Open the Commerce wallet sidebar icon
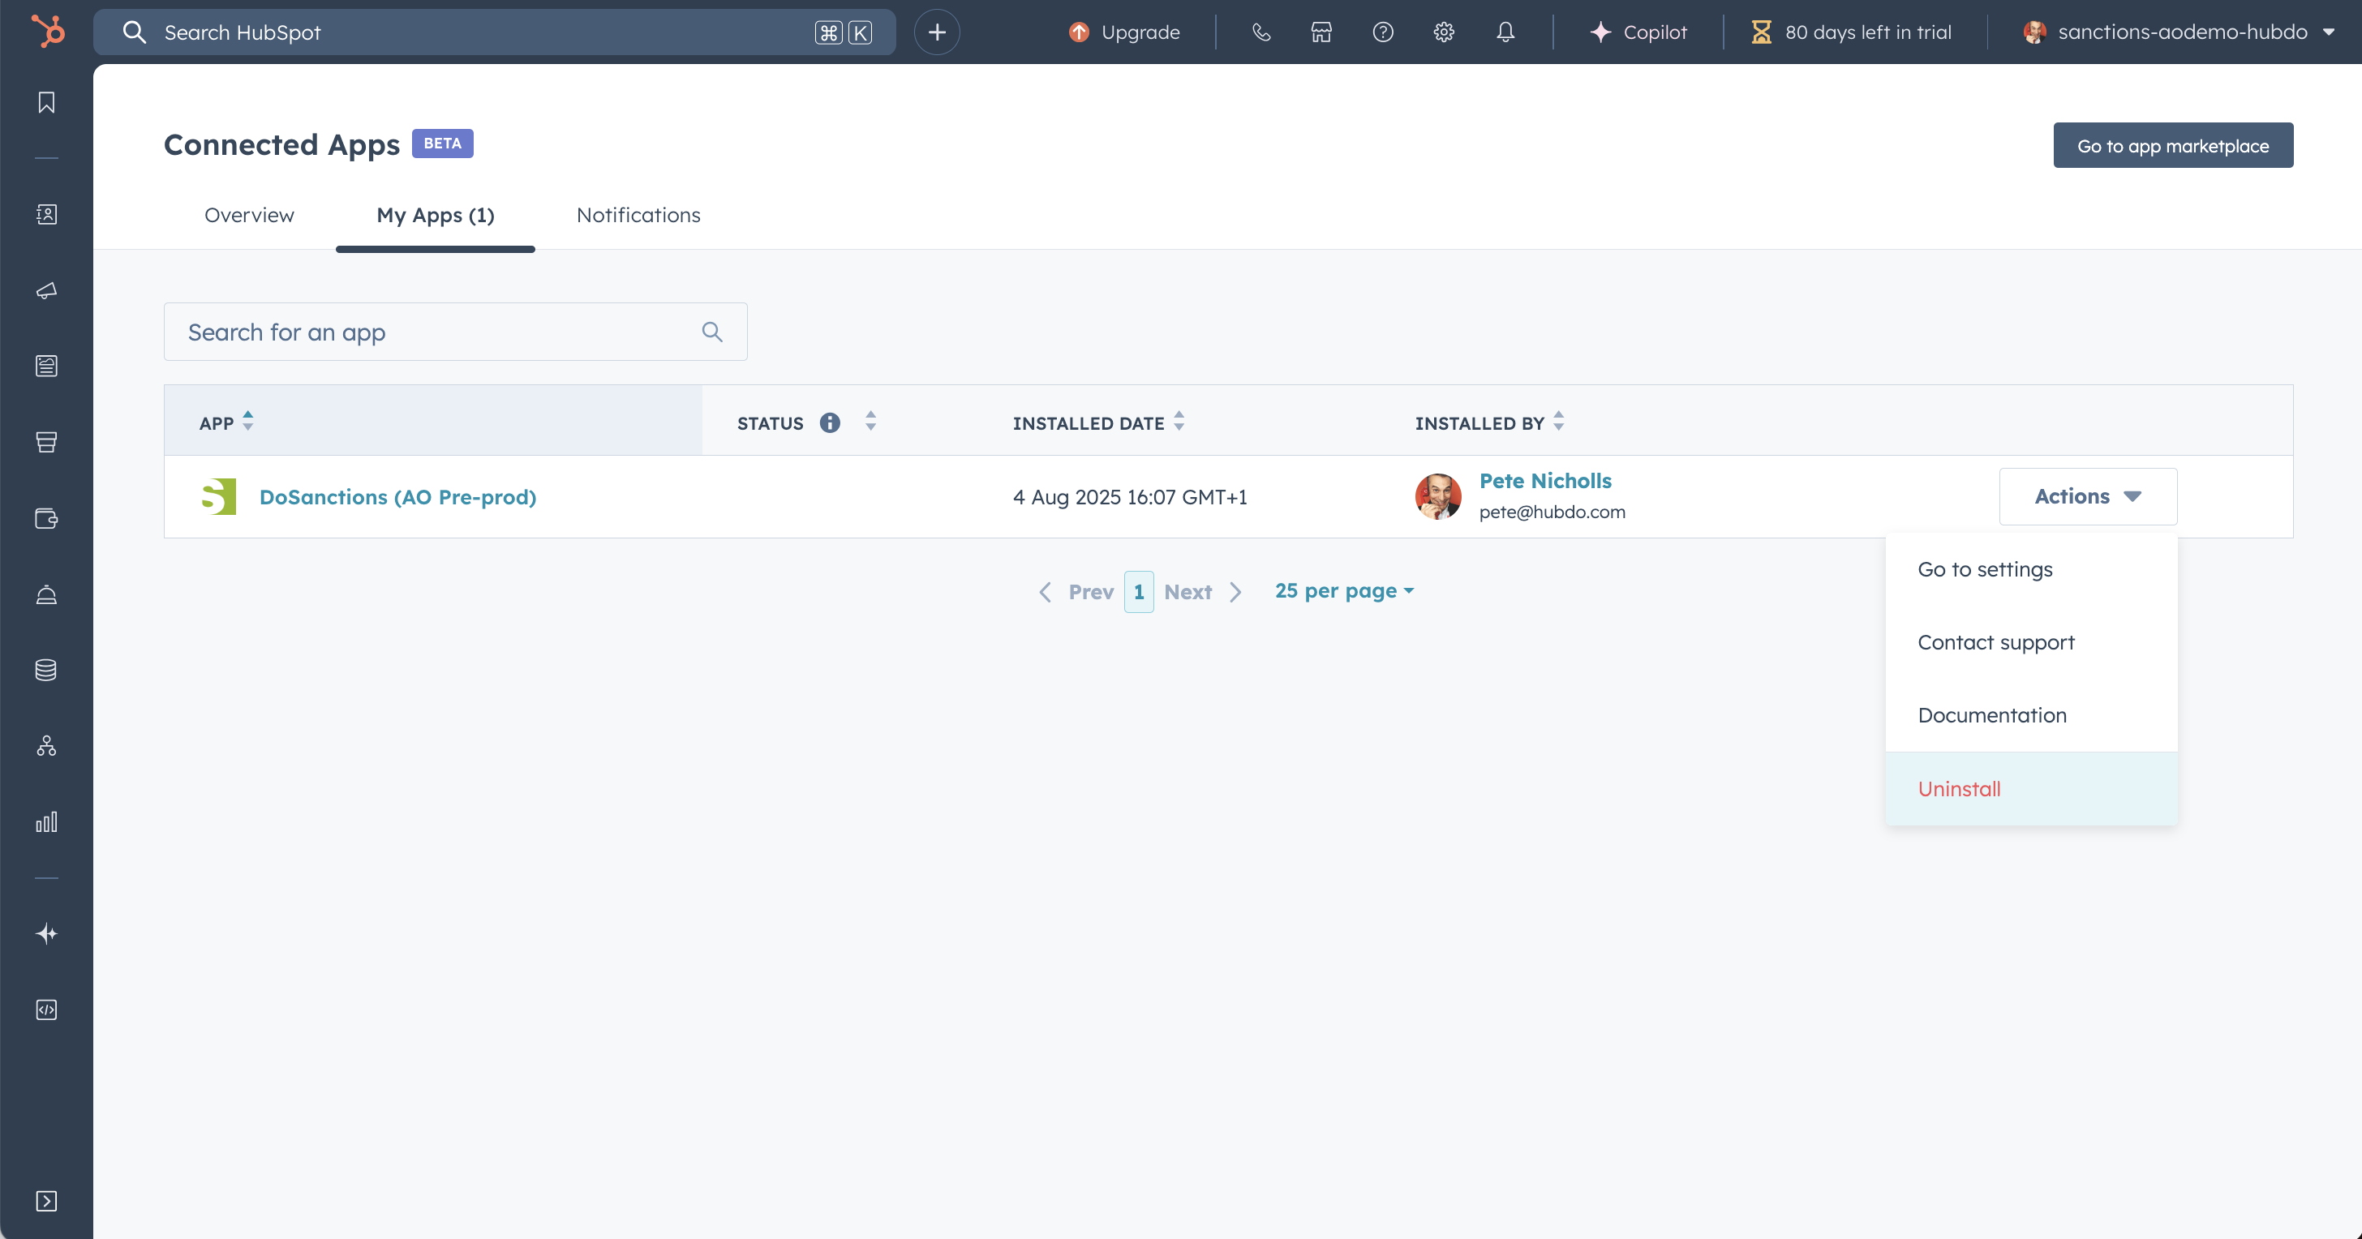 (47, 519)
